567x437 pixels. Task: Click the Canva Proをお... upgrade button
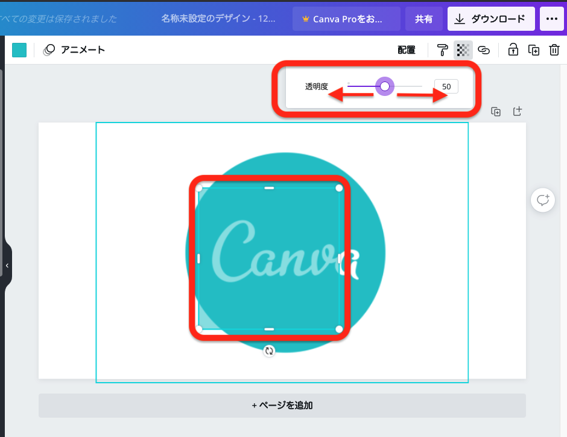click(346, 19)
